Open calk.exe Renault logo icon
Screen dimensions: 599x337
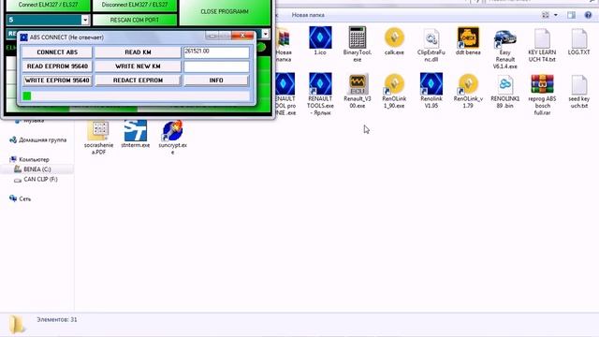click(x=394, y=37)
